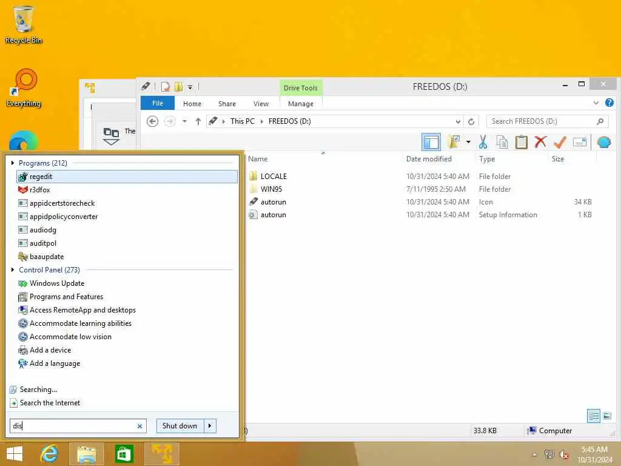
Task: Select the LOCALE folder
Action: (x=274, y=177)
